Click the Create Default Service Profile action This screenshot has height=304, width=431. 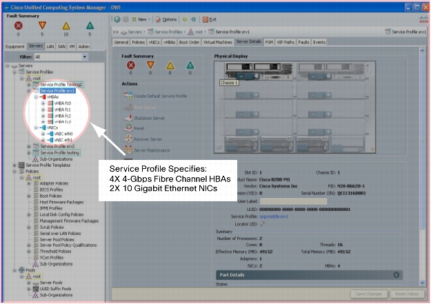coord(155,97)
